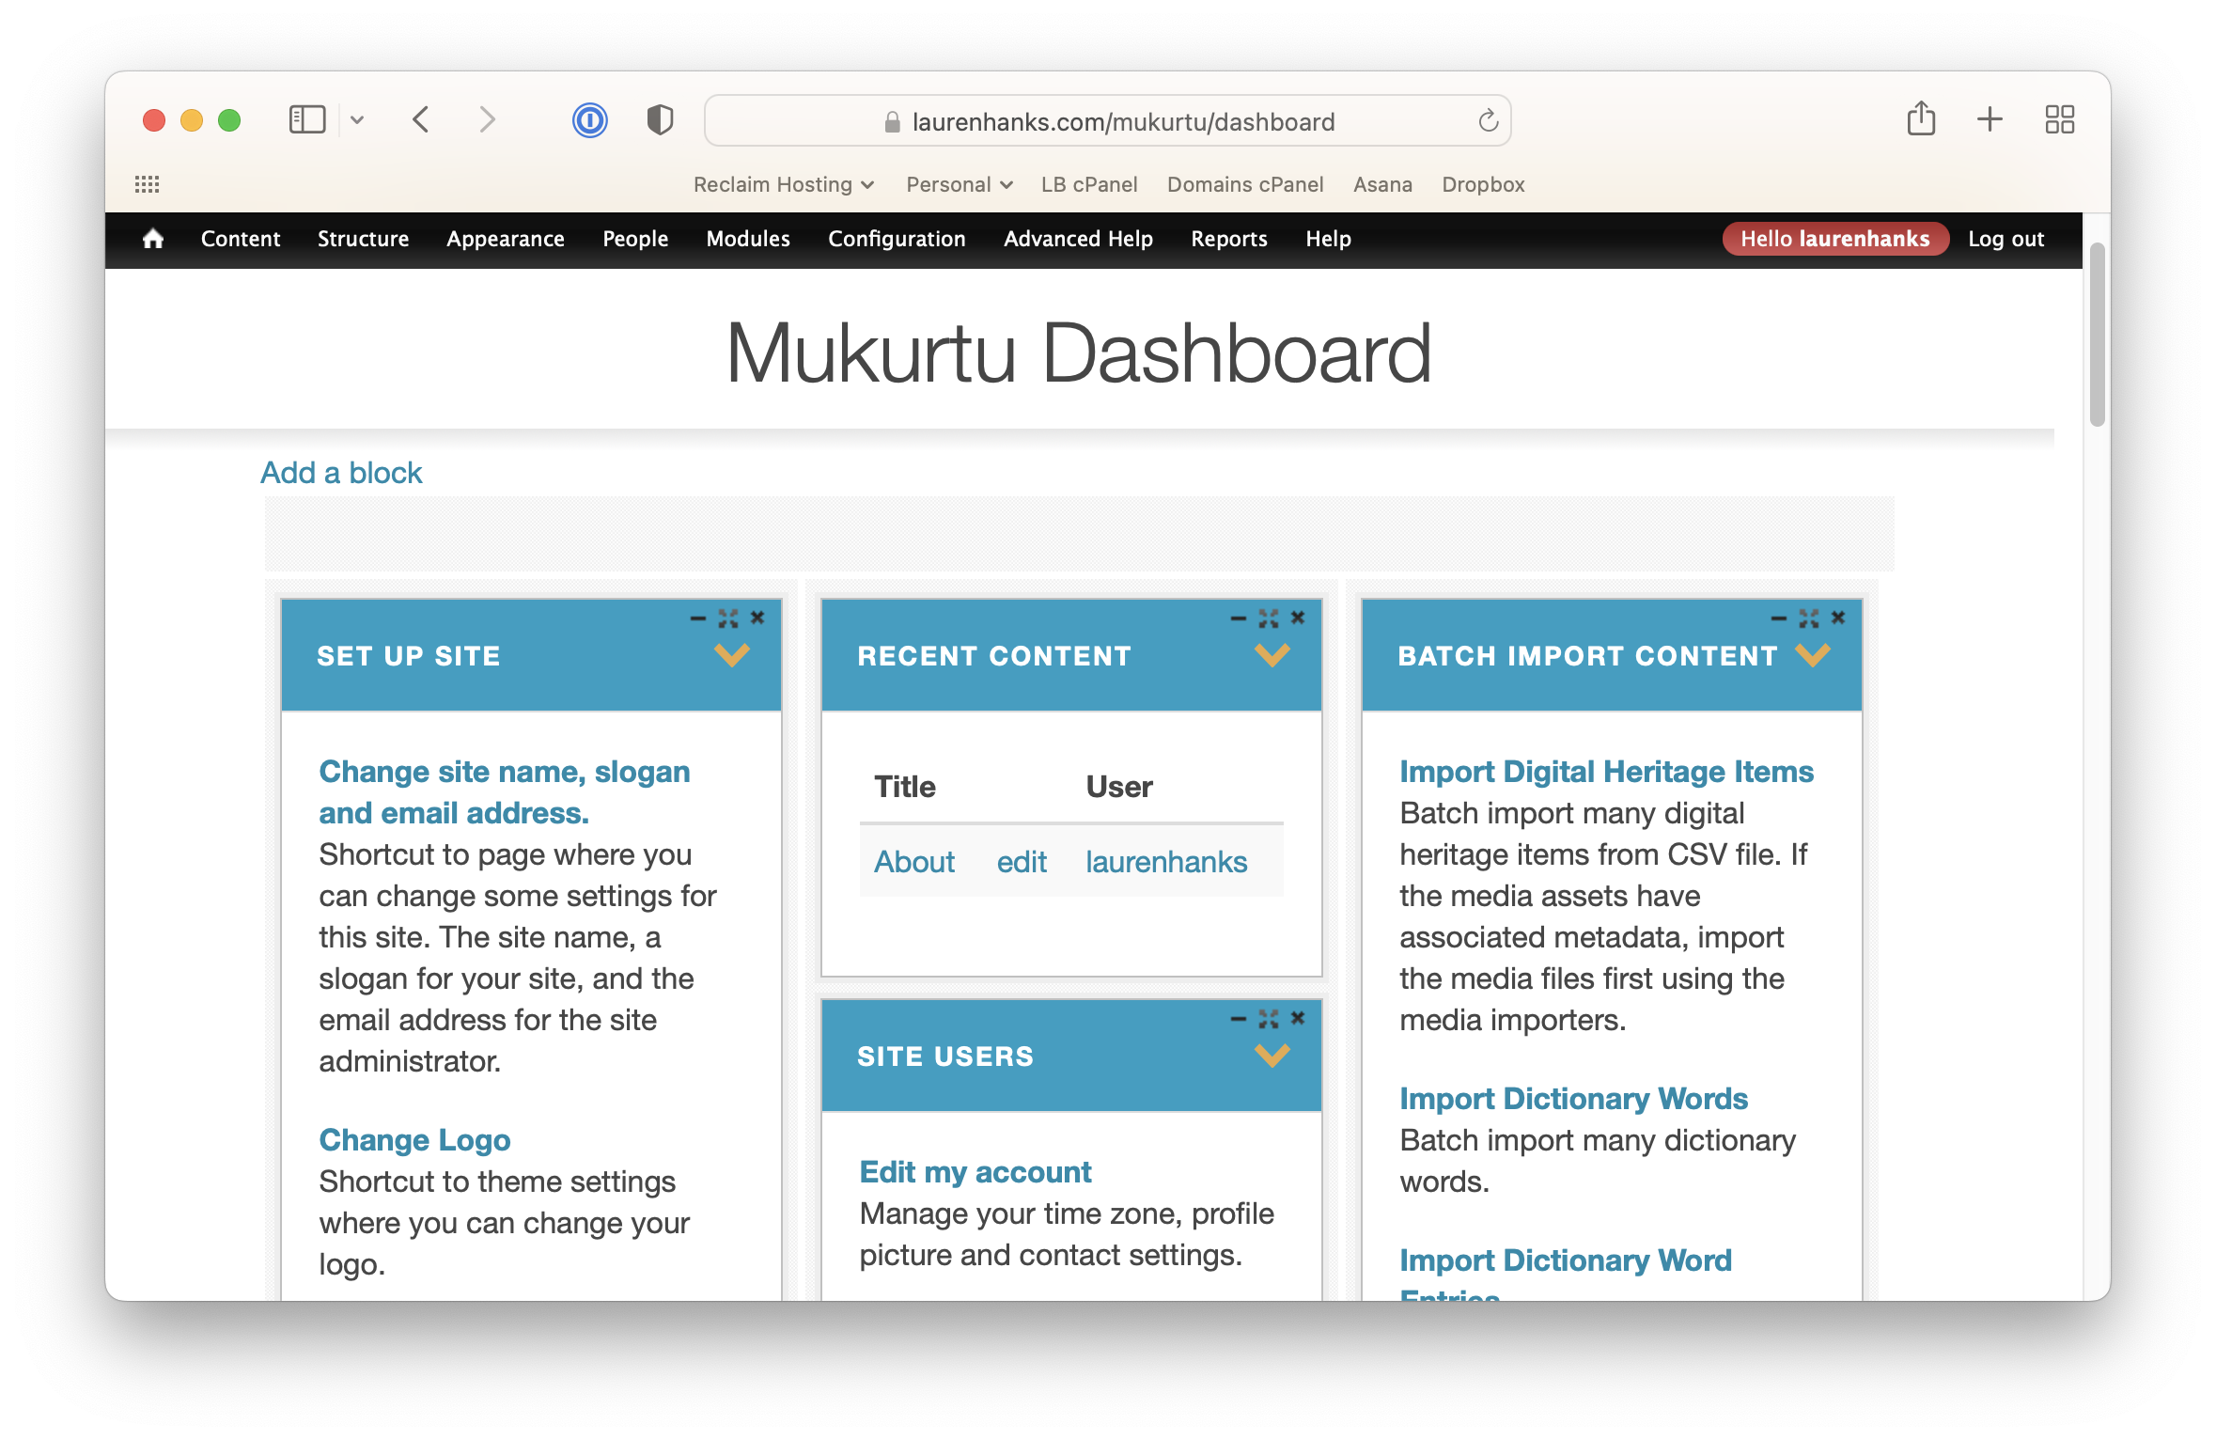Collapse Recent Content with orange chevron

pos(1272,655)
